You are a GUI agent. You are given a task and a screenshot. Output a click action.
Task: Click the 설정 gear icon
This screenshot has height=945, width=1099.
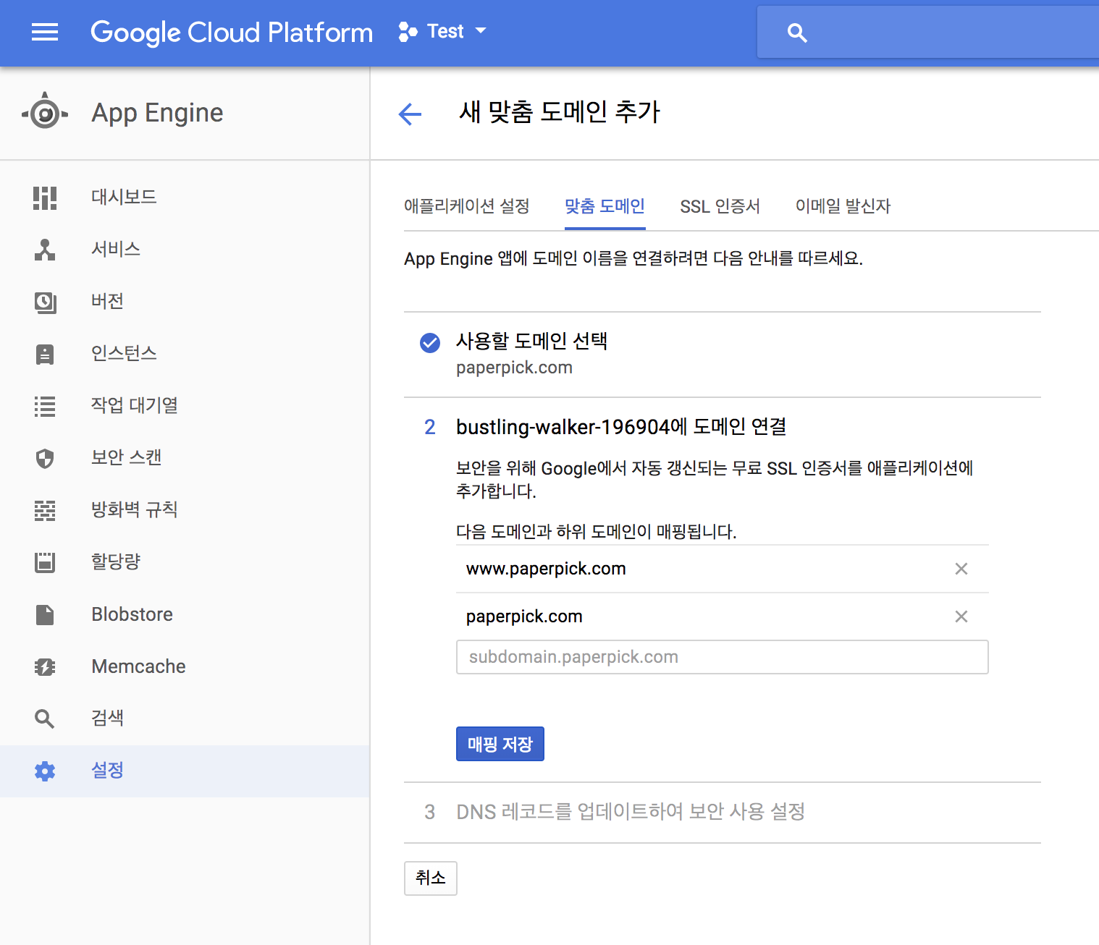coord(45,771)
